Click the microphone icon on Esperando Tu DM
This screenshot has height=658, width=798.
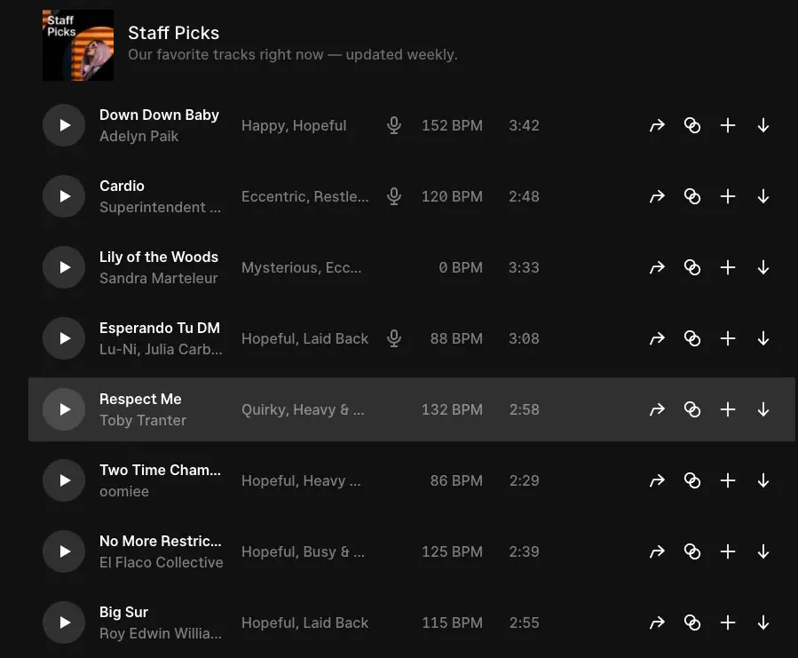tap(395, 338)
